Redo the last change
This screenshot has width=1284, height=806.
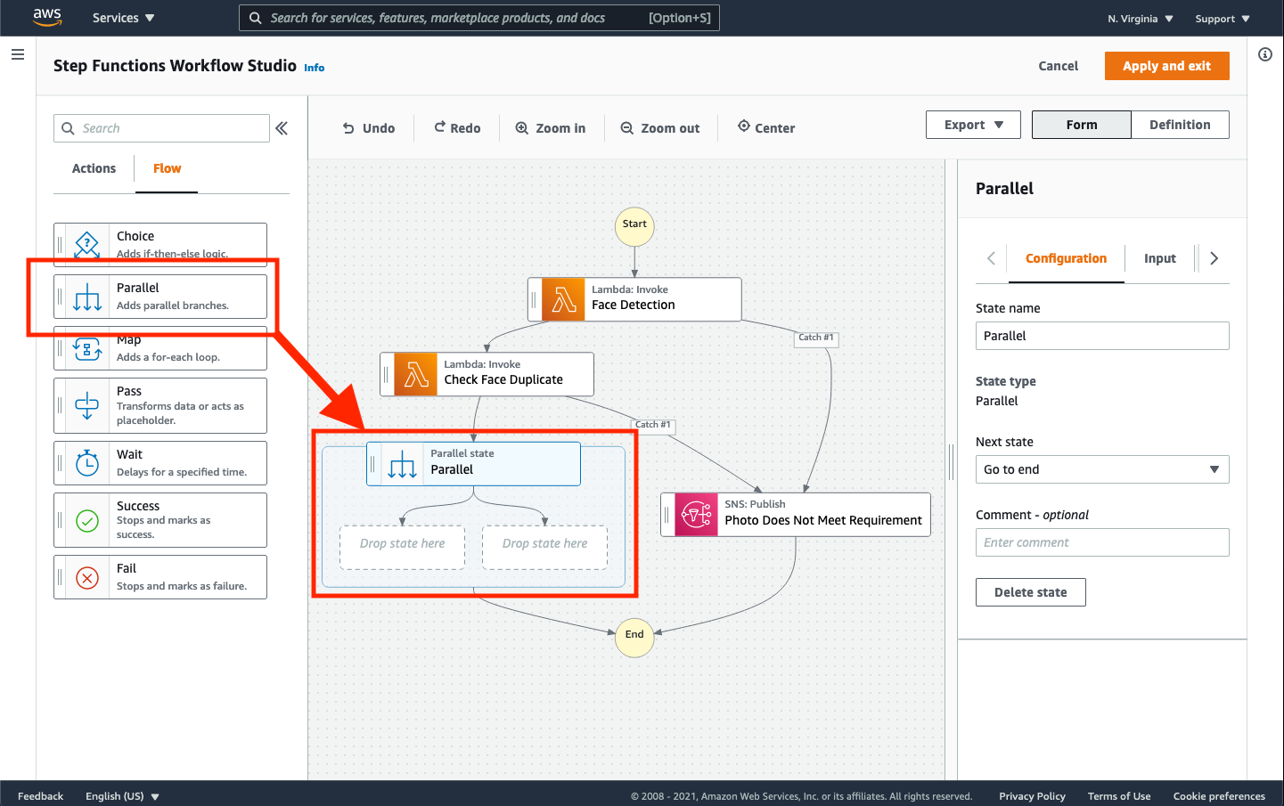click(x=457, y=128)
